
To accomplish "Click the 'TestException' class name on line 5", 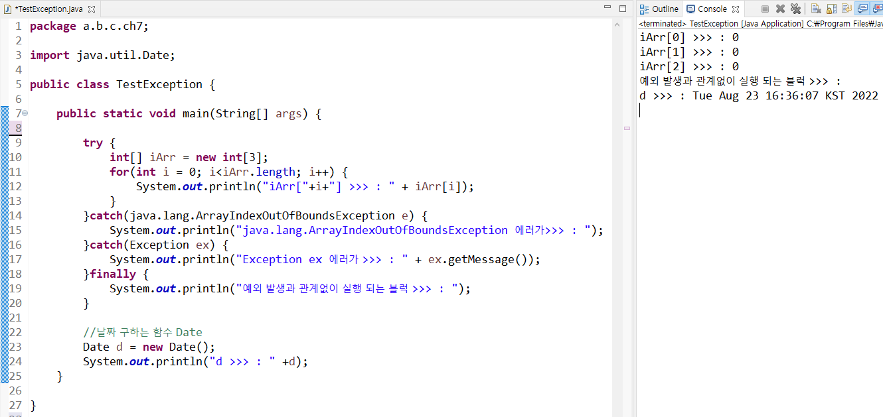I will tap(159, 84).
